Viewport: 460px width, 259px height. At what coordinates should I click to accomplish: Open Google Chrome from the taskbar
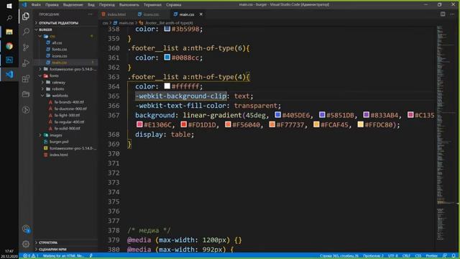pos(9,46)
